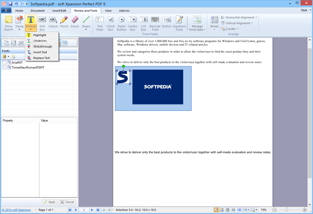Switch to the Add-Ins ribbon tab
Viewport: 313px width, 214px height.
click(x=124, y=11)
